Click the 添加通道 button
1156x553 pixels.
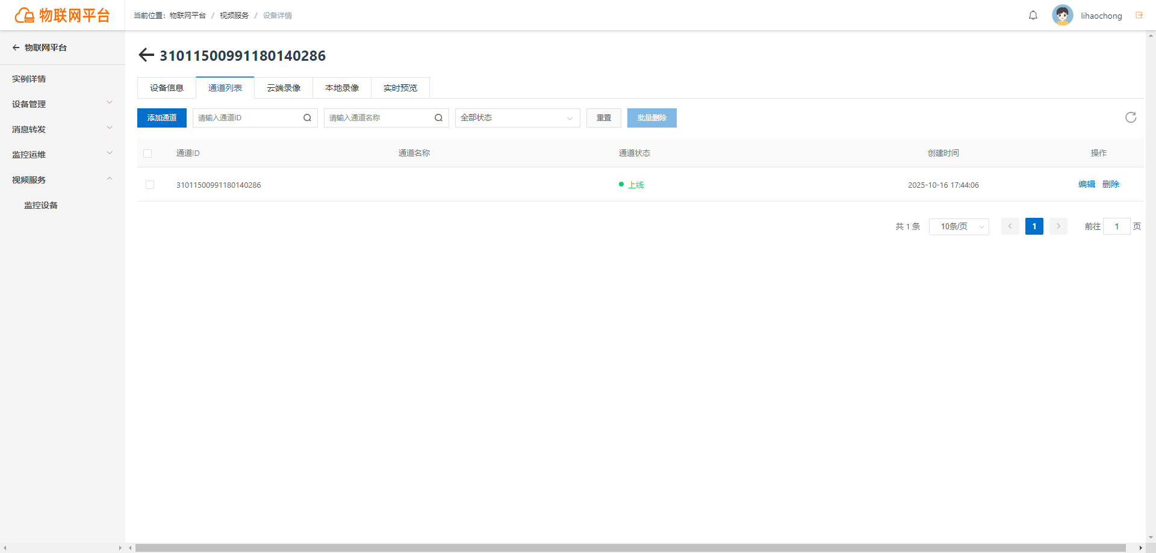click(x=162, y=118)
